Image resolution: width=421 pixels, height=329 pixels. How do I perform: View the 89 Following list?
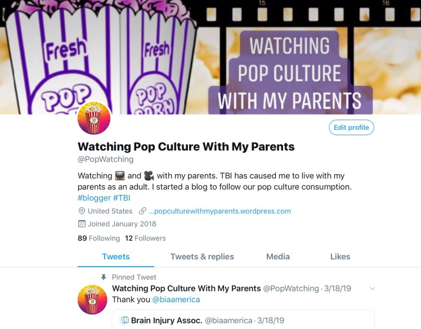pos(99,238)
